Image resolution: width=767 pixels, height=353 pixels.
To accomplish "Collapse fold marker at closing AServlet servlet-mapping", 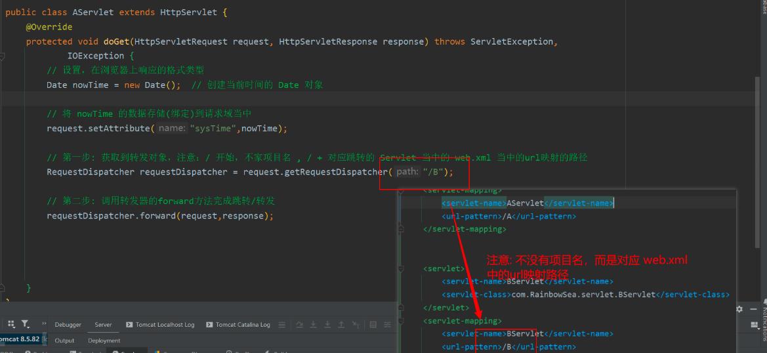I will coord(401,229).
